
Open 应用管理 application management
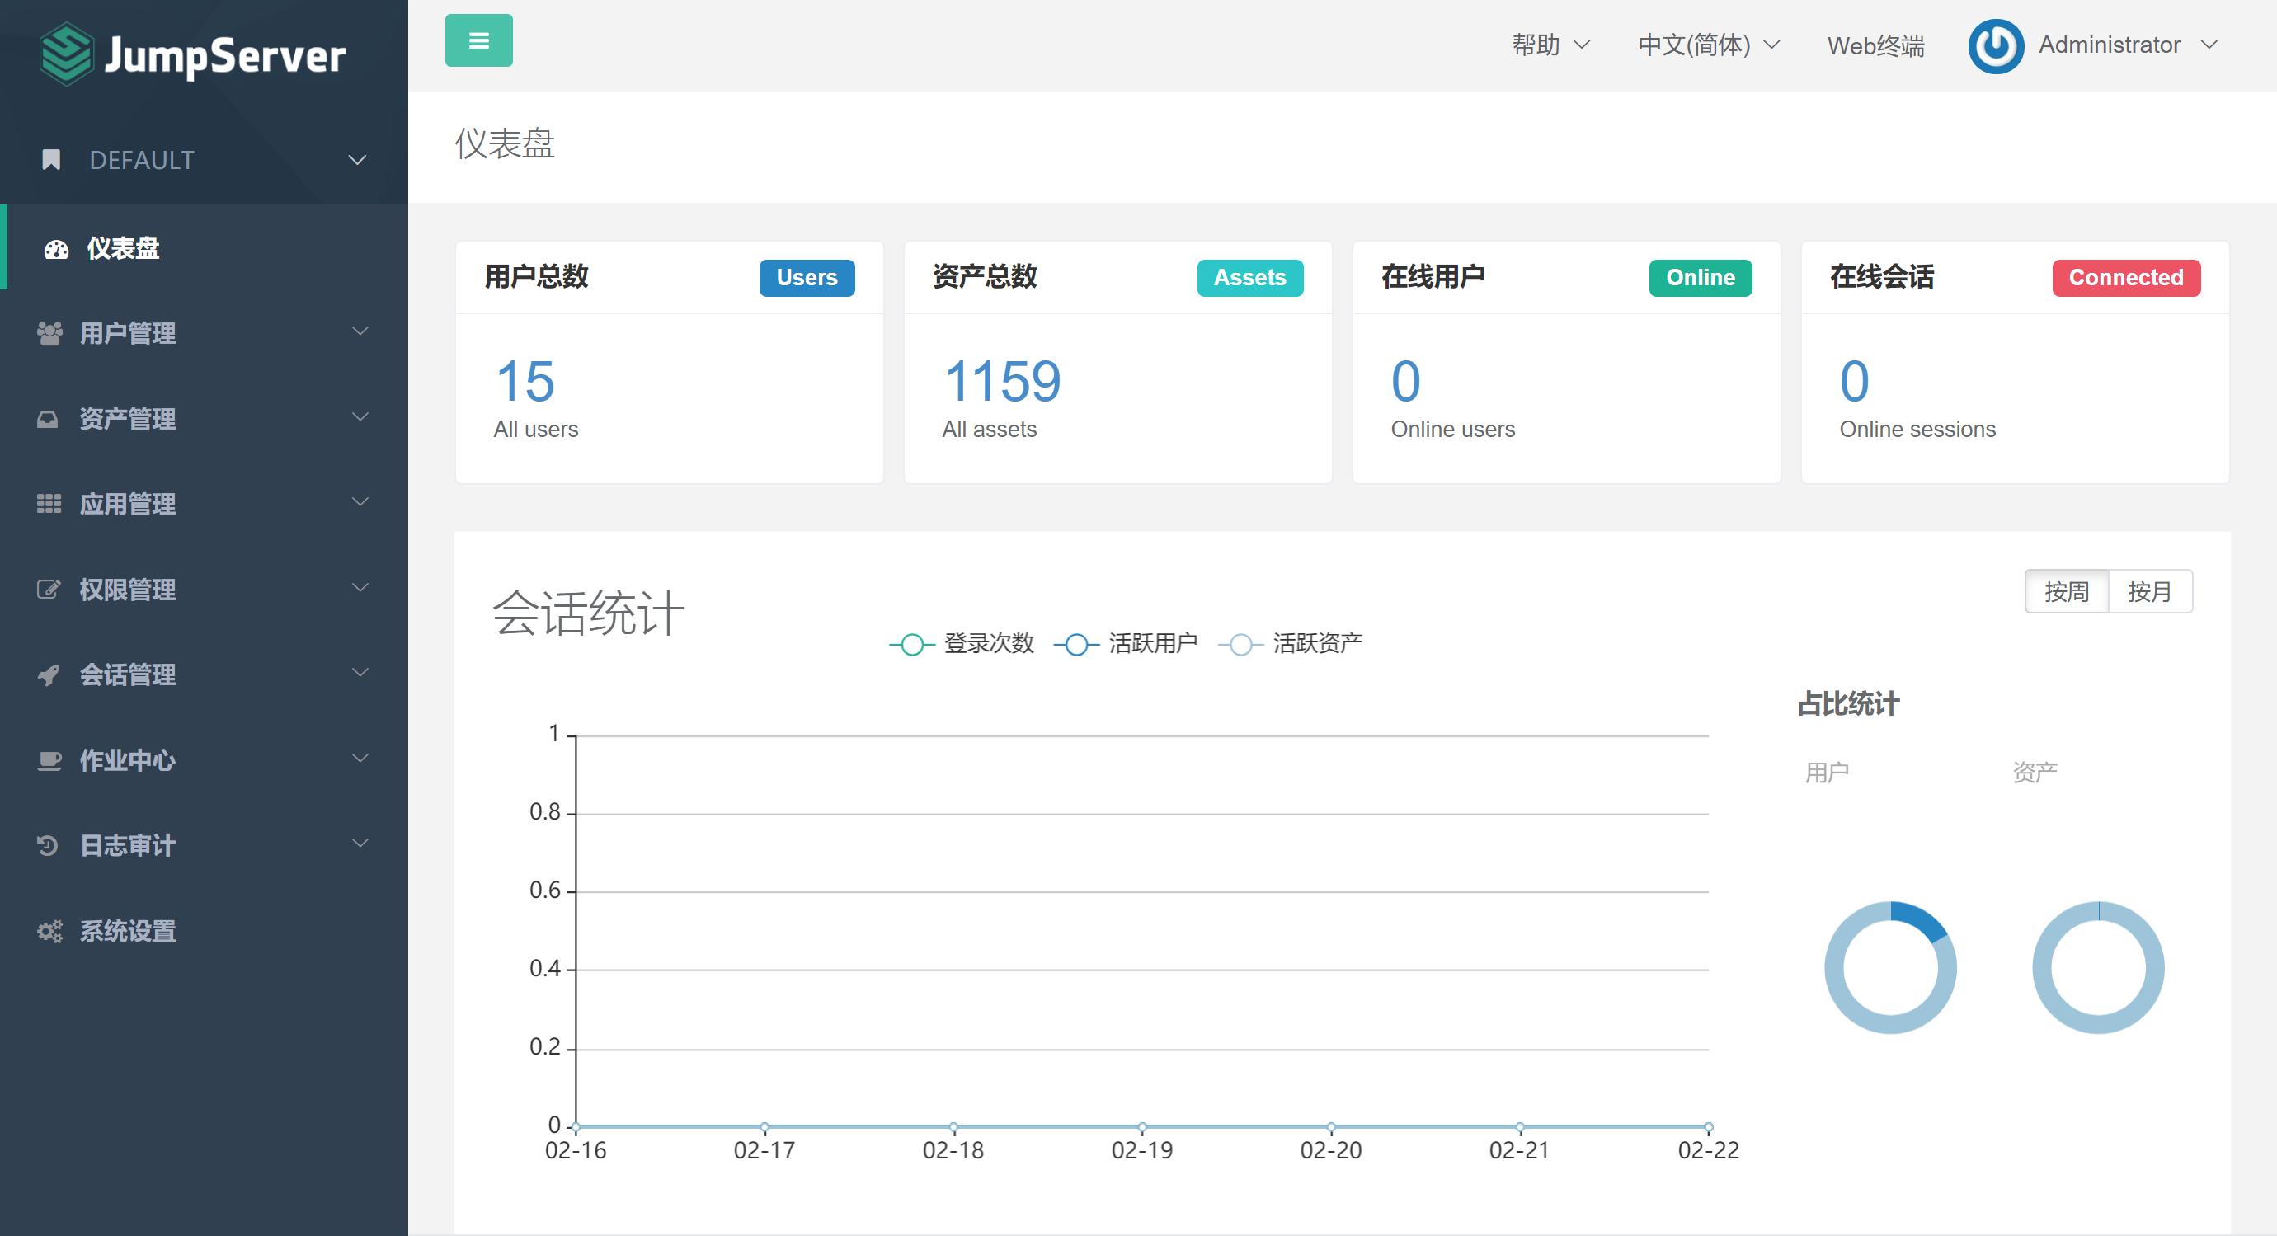point(128,504)
